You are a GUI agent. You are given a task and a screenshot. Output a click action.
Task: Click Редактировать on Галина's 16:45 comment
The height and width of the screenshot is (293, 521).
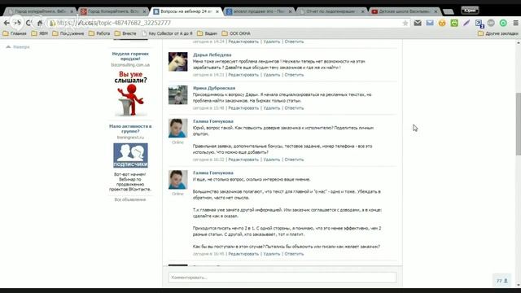pyautogui.click(x=243, y=254)
